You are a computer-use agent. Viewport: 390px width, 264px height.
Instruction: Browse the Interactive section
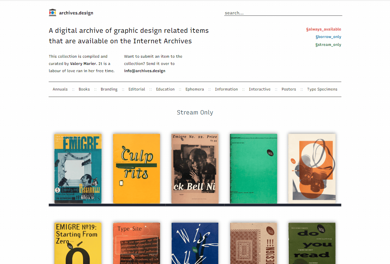[x=260, y=89]
